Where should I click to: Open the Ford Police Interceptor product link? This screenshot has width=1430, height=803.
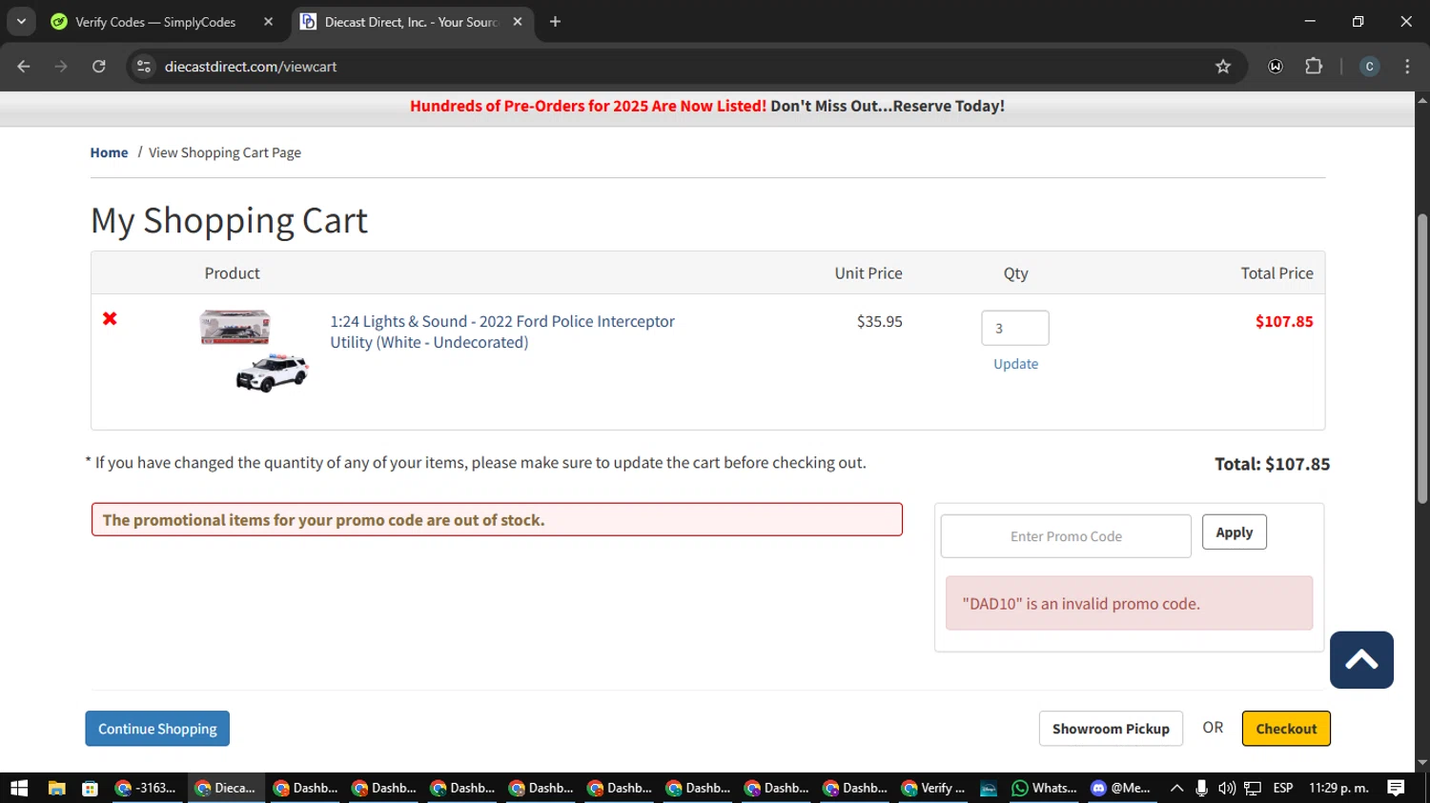(502, 331)
